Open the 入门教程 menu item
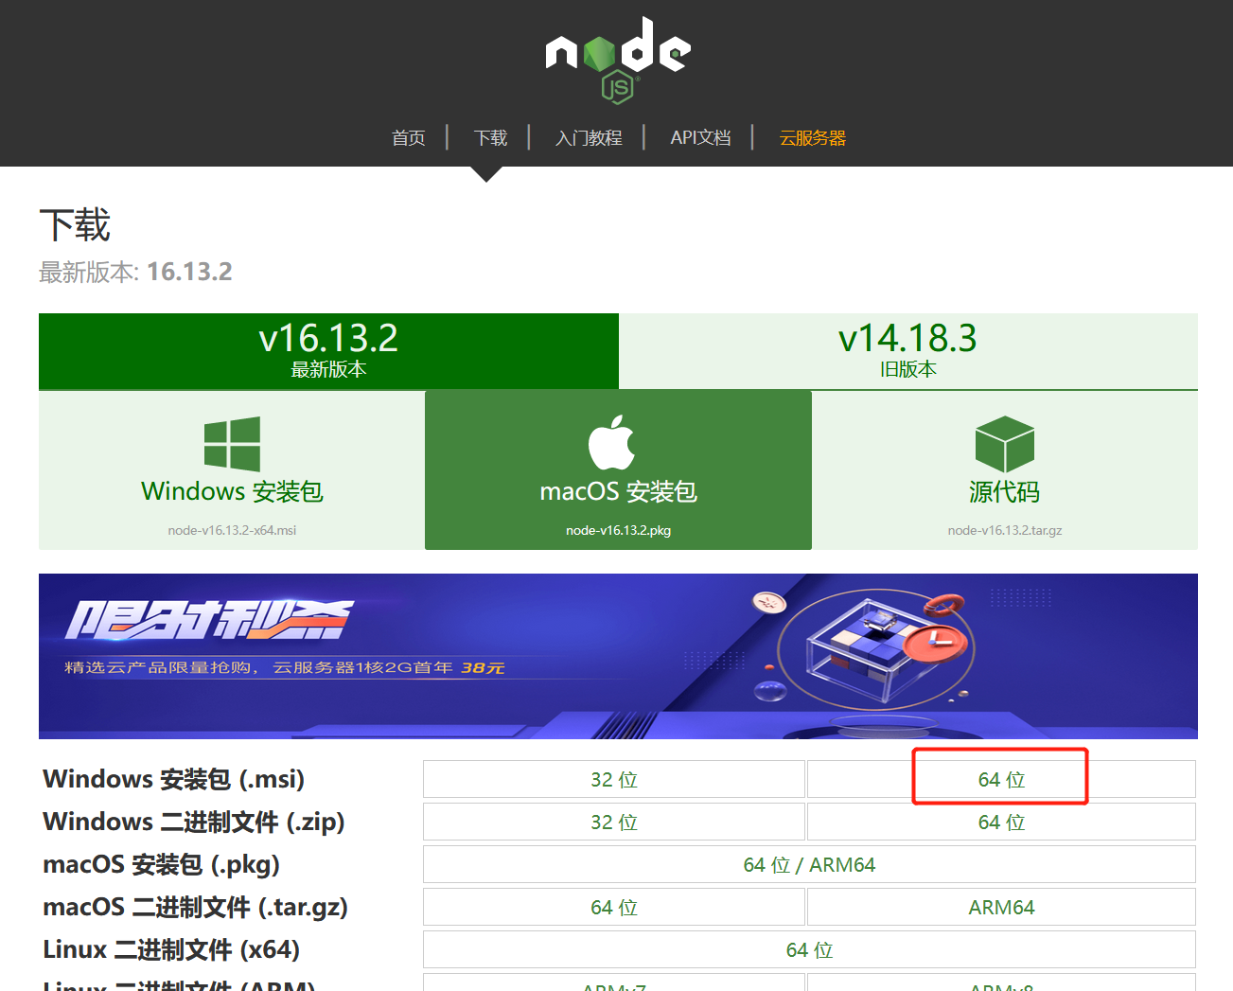 coord(589,137)
